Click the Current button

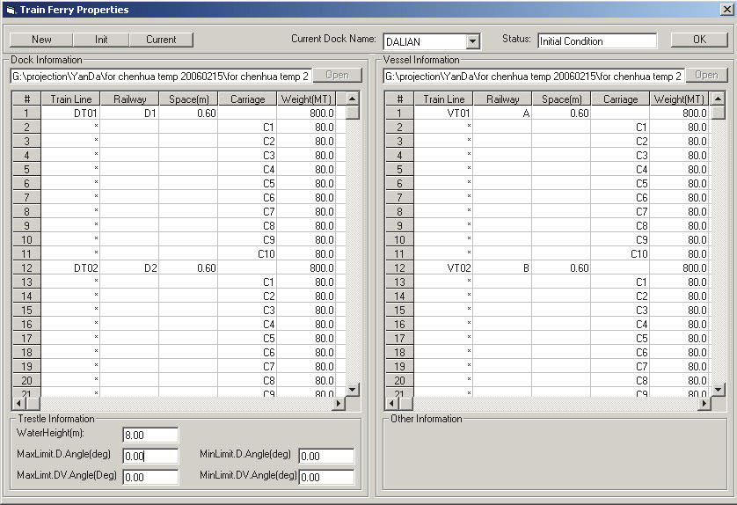[x=161, y=40]
